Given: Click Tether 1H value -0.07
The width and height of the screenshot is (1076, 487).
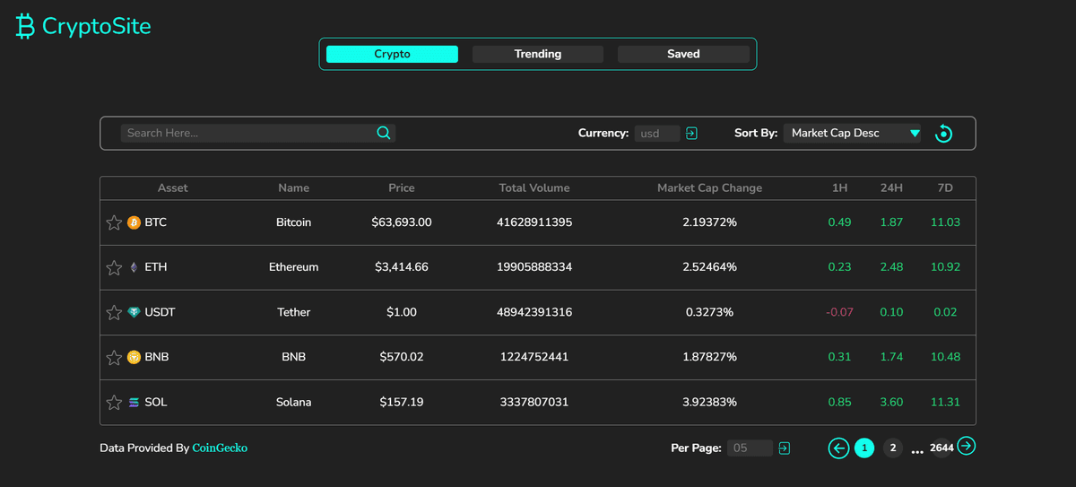Looking at the screenshot, I should [x=839, y=312].
